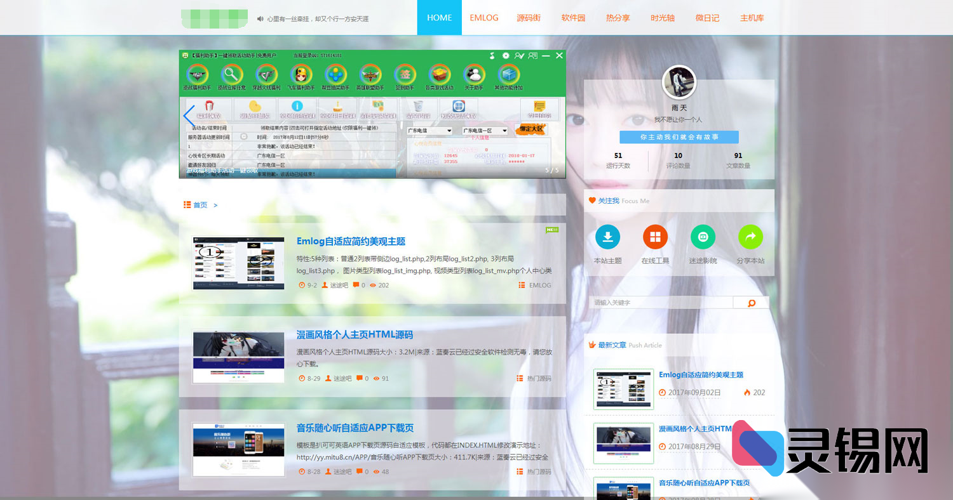The width and height of the screenshot is (953, 500).
Task: Click the orange search magnifier icon
Action: click(751, 303)
